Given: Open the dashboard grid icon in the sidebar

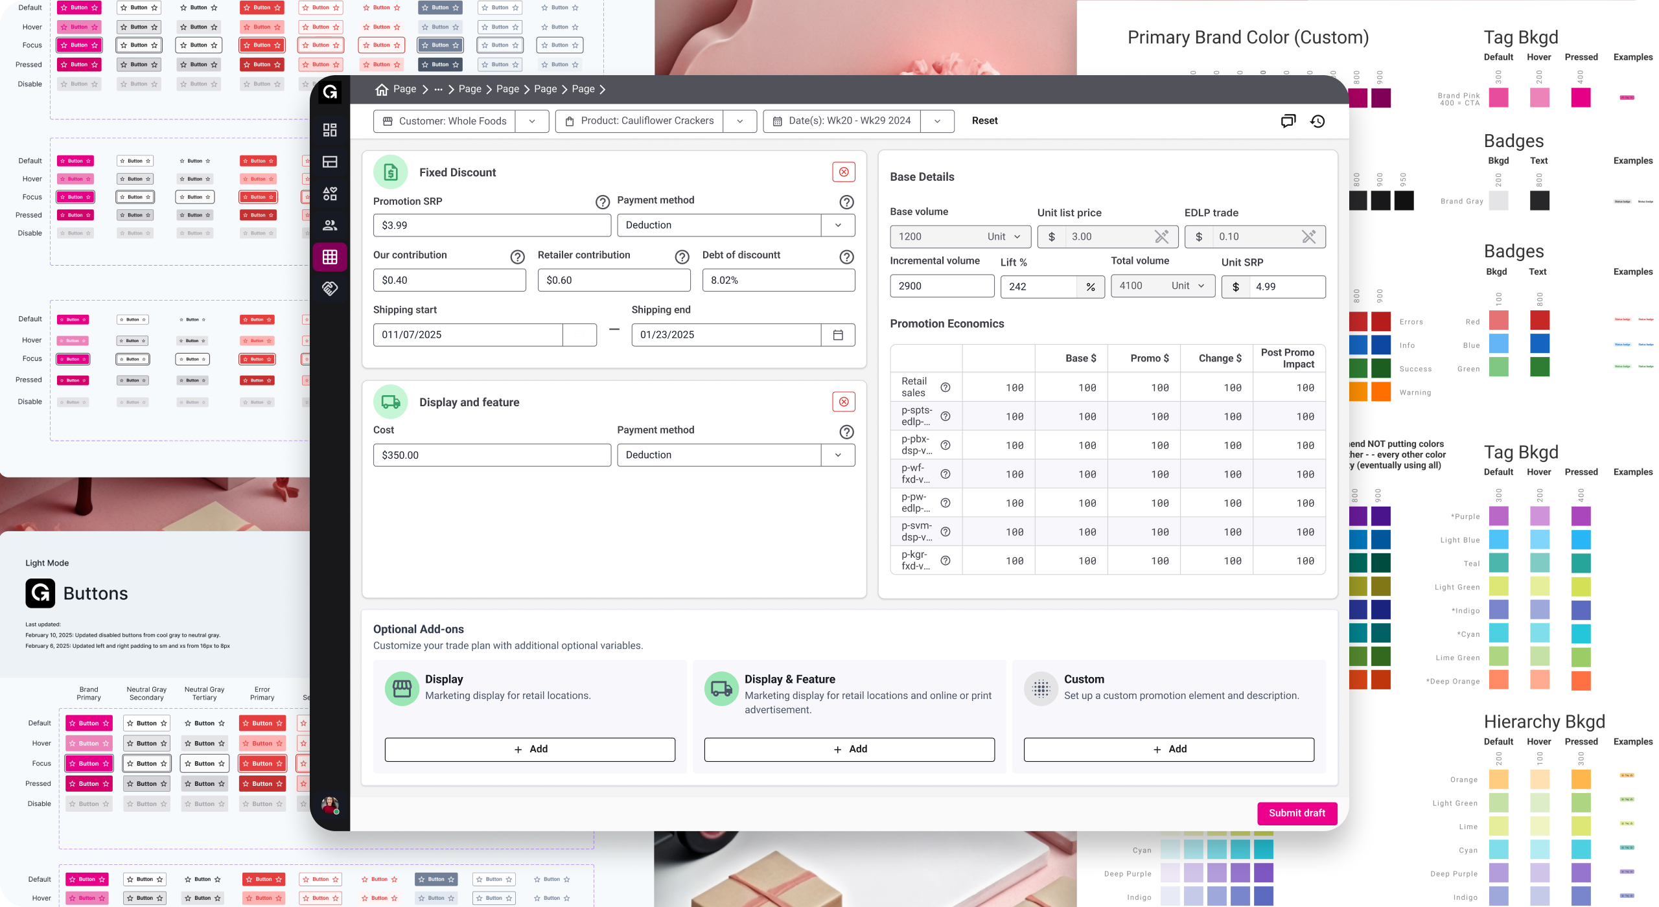Looking at the screenshot, I should pos(330,130).
